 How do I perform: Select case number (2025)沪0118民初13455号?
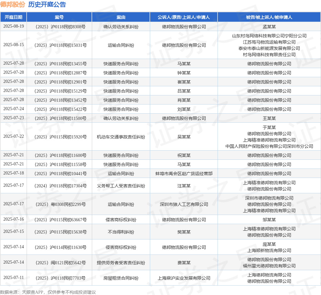pos(61,64)
